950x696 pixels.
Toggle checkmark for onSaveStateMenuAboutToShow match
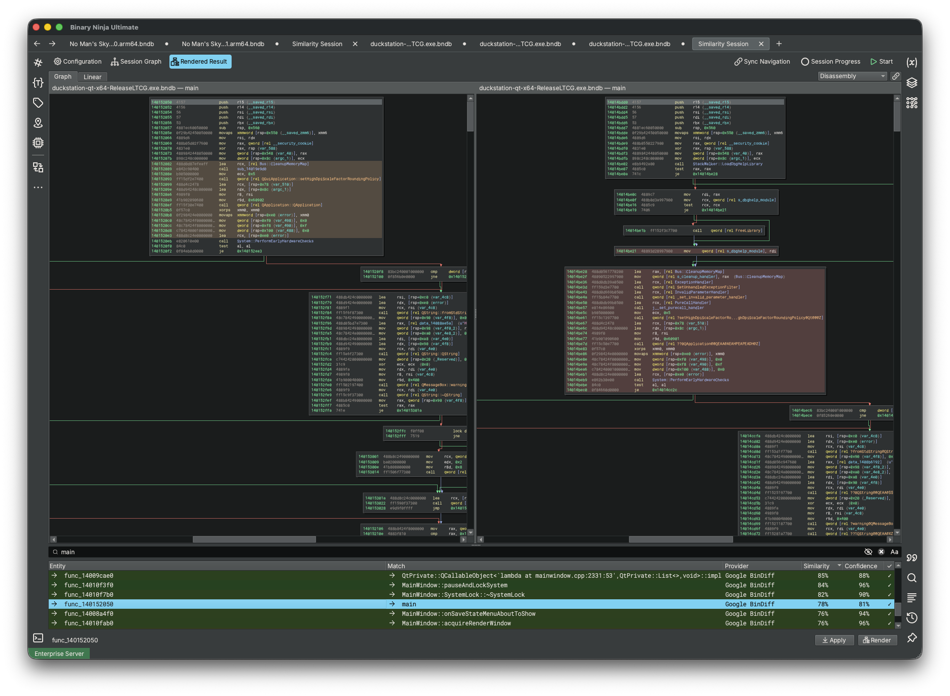[x=889, y=614]
